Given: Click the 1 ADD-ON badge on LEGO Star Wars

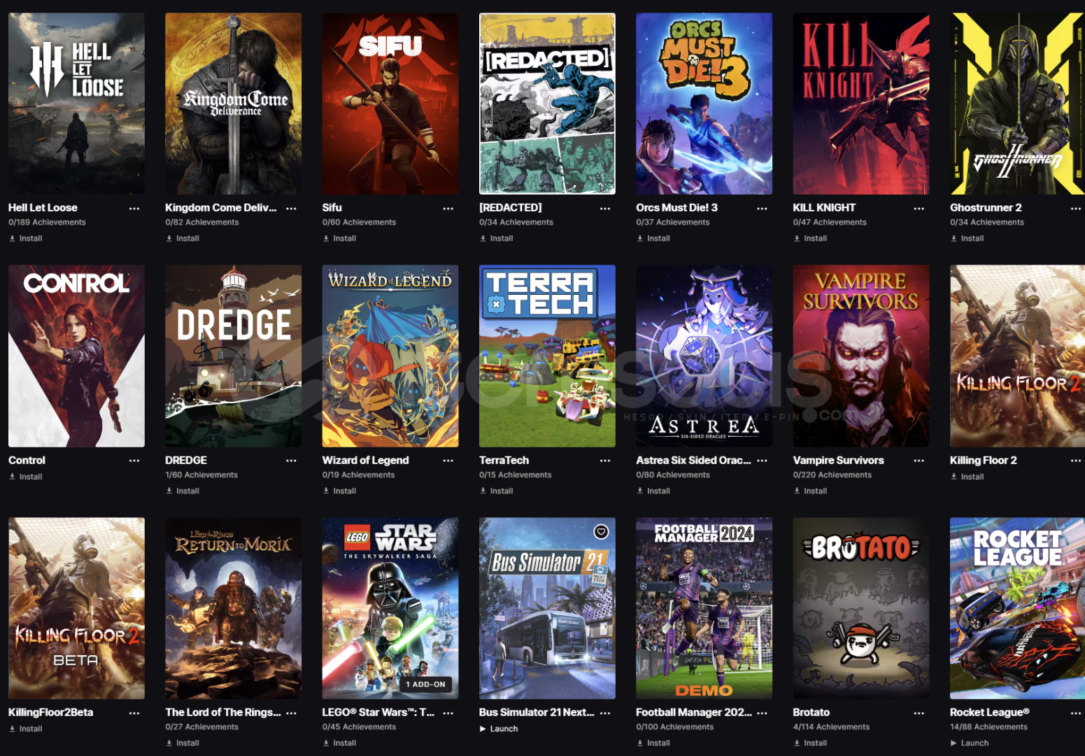Looking at the screenshot, I should coord(425,685).
